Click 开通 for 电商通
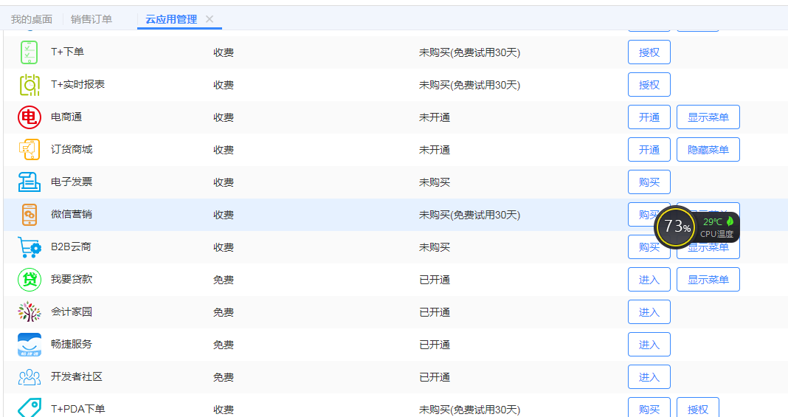The height and width of the screenshot is (417, 788). [x=649, y=117]
